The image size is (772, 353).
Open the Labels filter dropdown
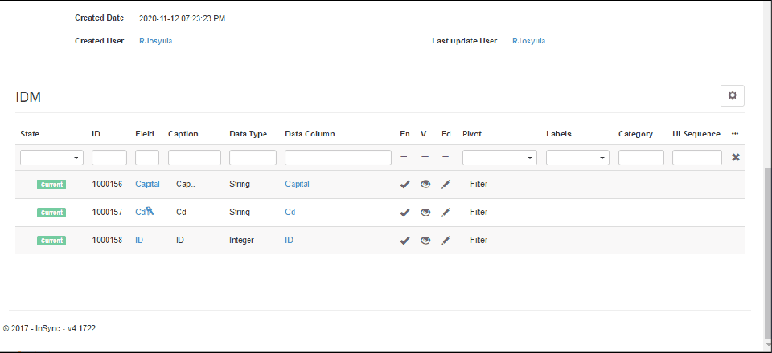pos(577,158)
